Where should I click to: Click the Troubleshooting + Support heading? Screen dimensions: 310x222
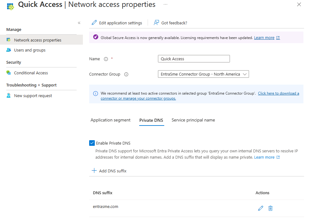coord(31,85)
